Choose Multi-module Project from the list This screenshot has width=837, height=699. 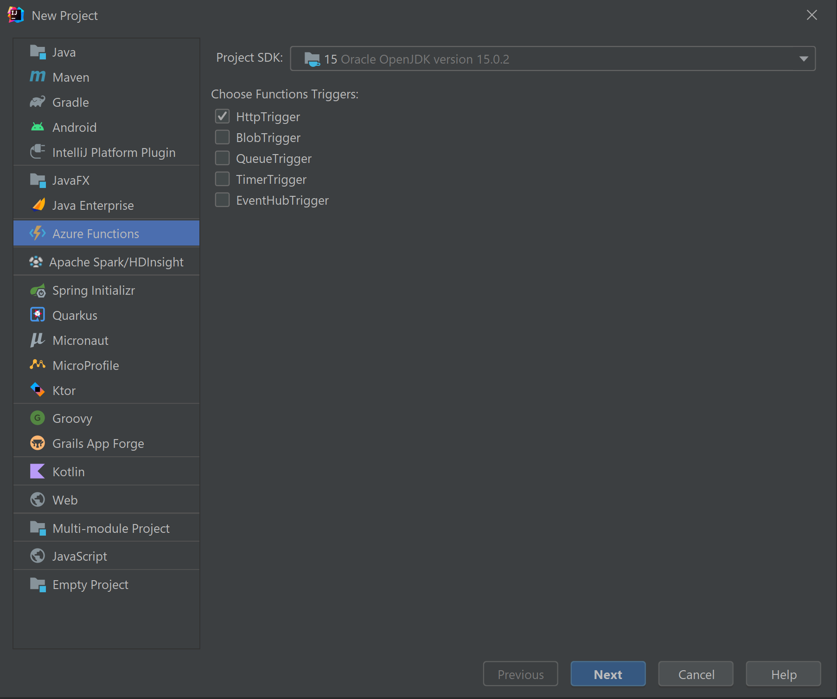pyautogui.click(x=107, y=528)
